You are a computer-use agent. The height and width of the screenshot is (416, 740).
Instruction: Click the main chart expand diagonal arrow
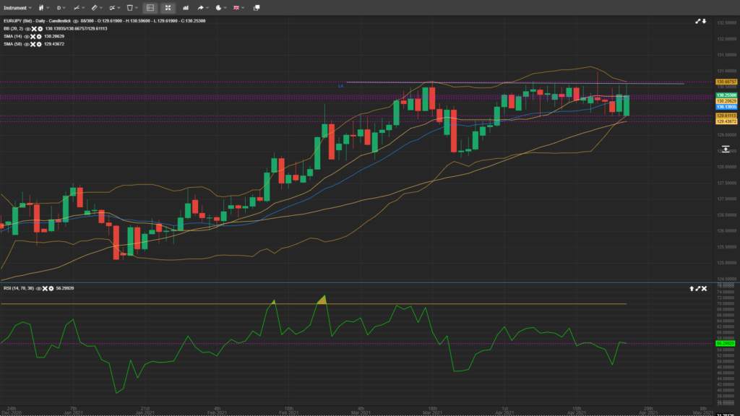click(x=697, y=21)
